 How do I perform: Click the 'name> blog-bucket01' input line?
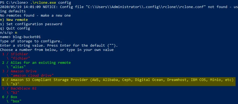pyautogui.click(x=20, y=37)
